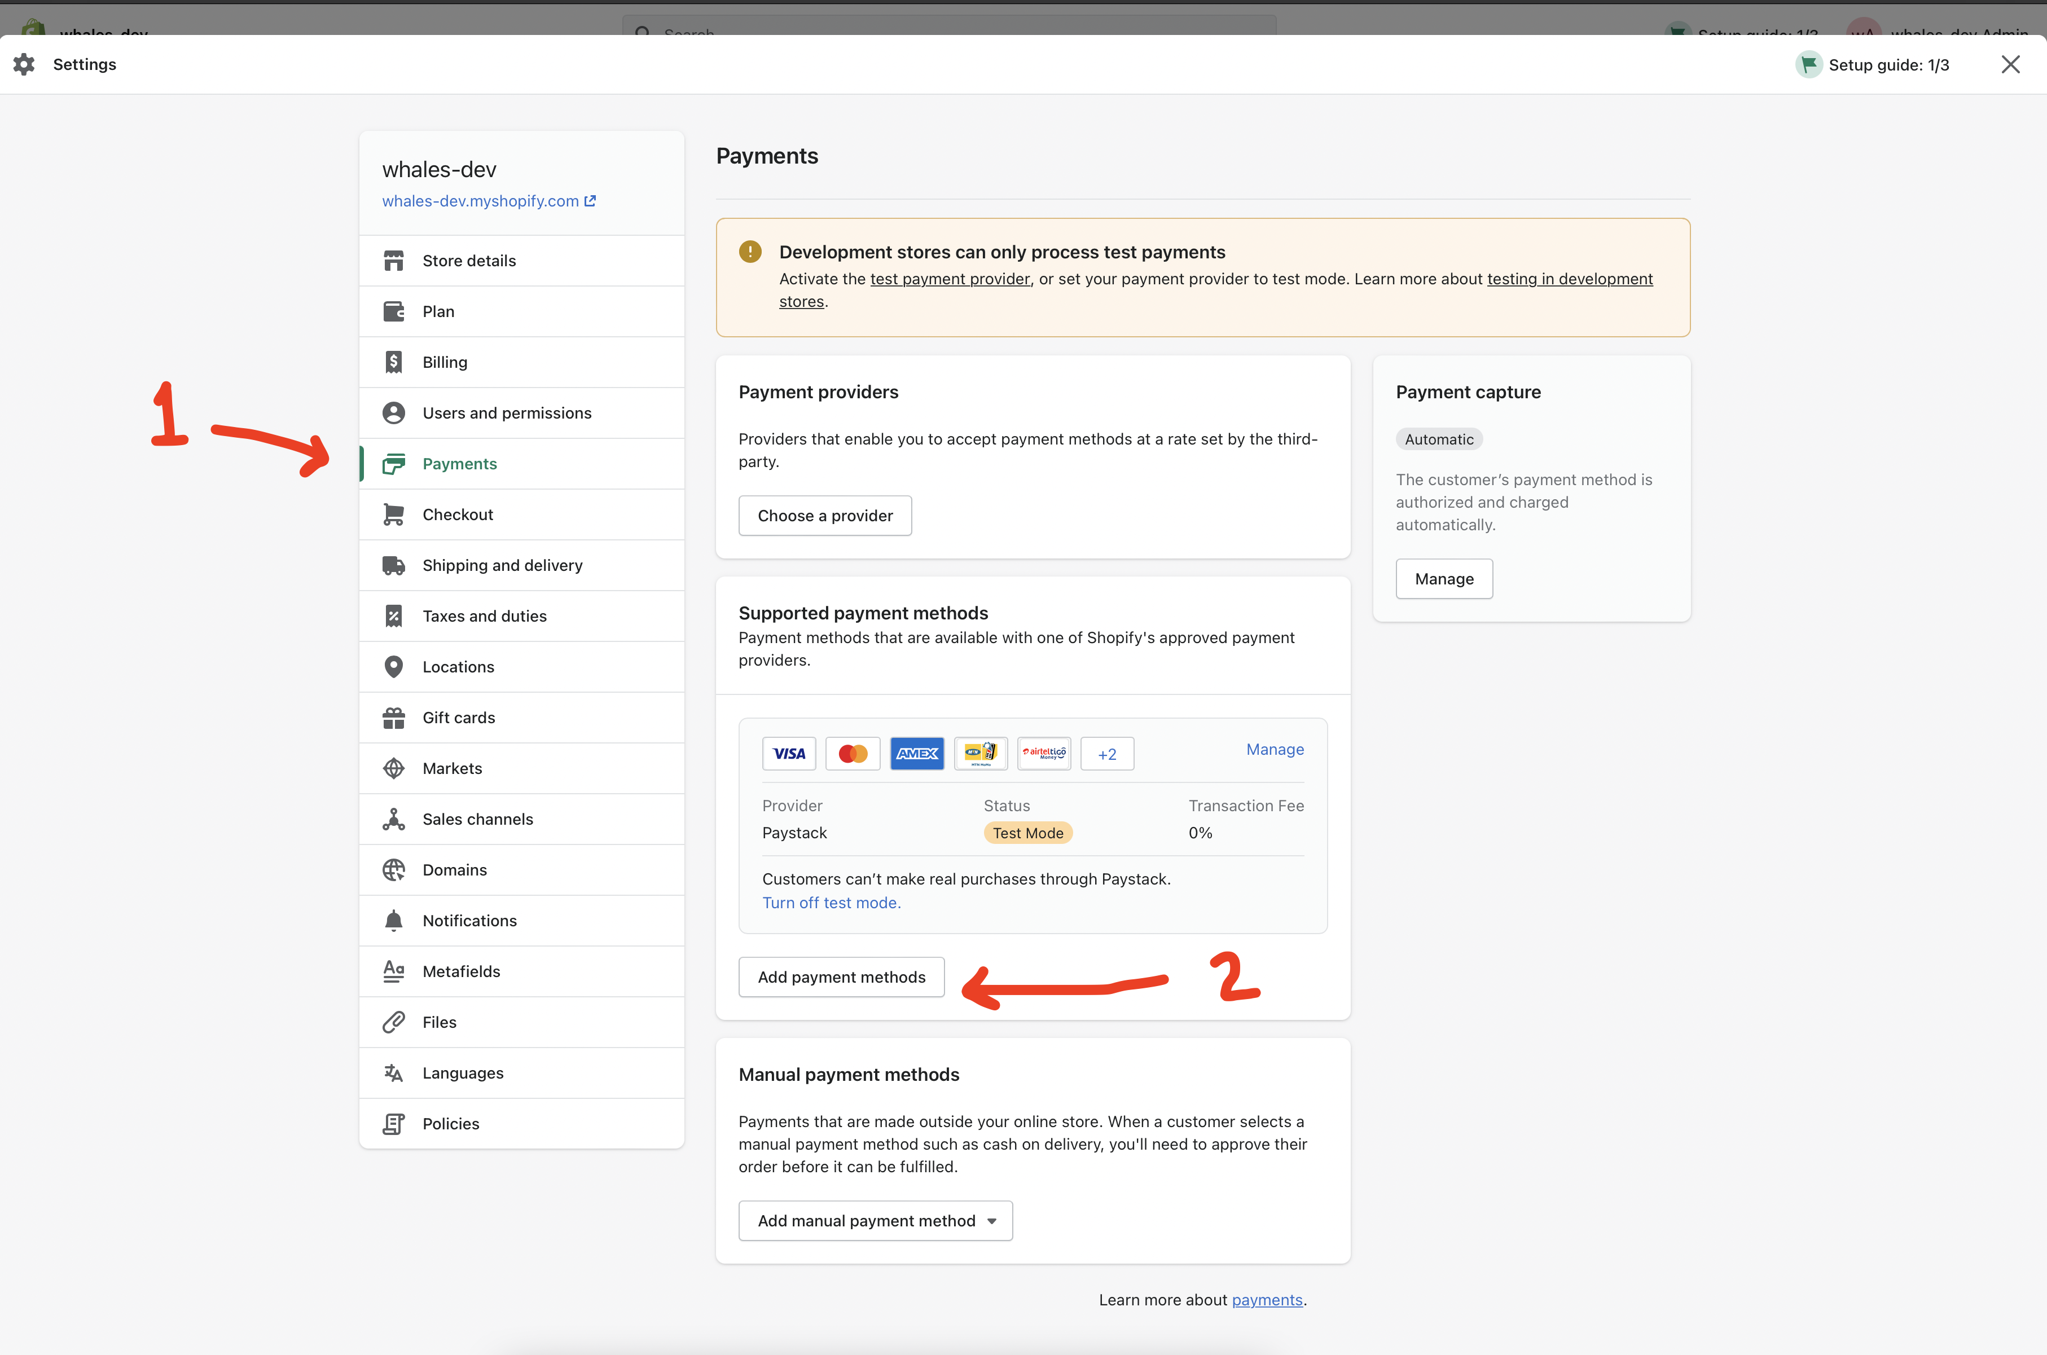Click the AirtelTigo Money logo
Image resolution: width=2047 pixels, height=1355 pixels.
pos(1044,754)
